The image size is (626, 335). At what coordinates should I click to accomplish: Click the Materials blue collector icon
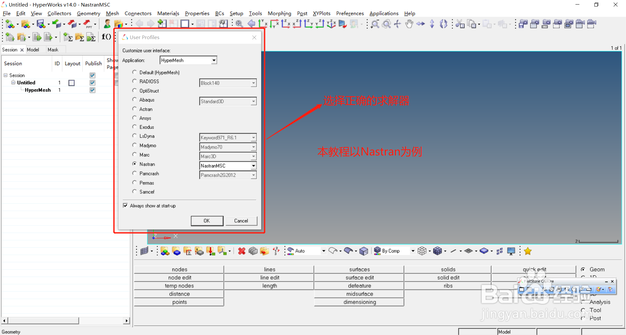[x=176, y=251]
